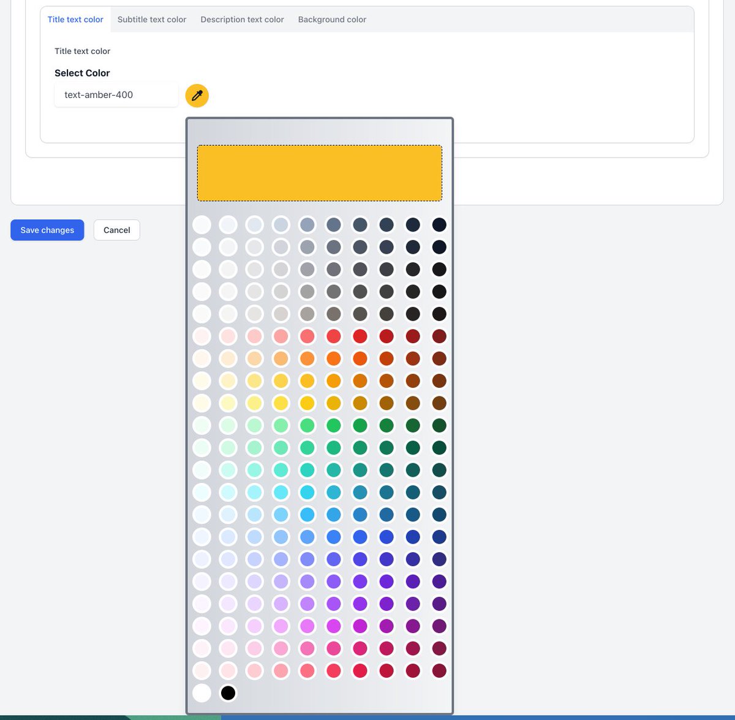Choose the pink-500 swatch

tap(334, 648)
